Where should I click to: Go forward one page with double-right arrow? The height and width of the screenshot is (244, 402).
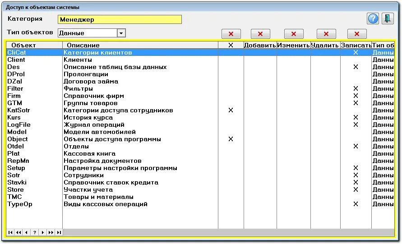51,232
